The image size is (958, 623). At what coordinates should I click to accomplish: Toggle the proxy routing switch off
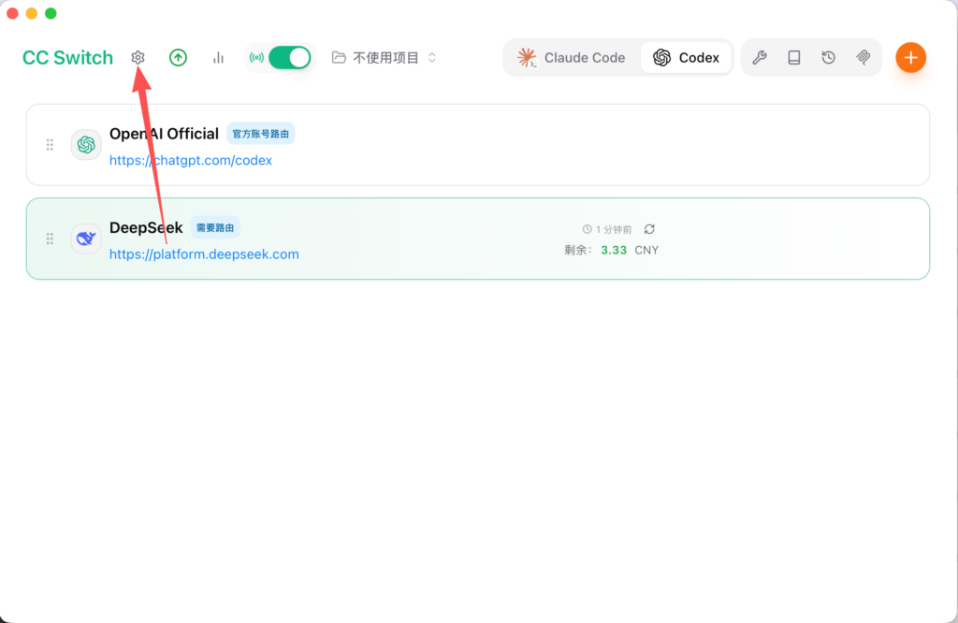(x=290, y=57)
